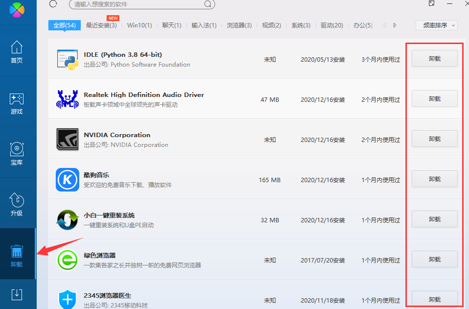Image resolution: width=469 pixels, height=309 pixels.
Task: Click the 2017/07/20安装 date
Action: point(323,260)
